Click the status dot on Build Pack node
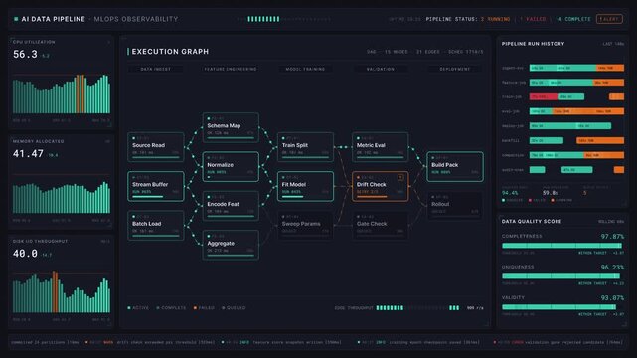637x358 pixels. pos(433,158)
